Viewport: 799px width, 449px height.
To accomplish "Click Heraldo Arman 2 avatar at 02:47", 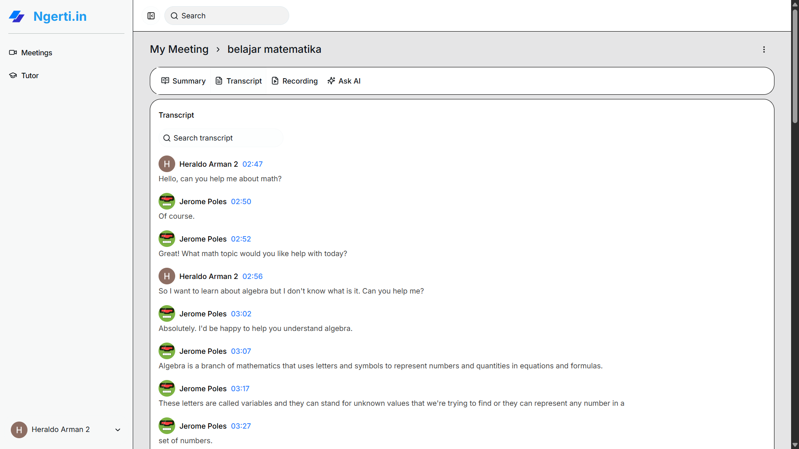I will coord(166,164).
